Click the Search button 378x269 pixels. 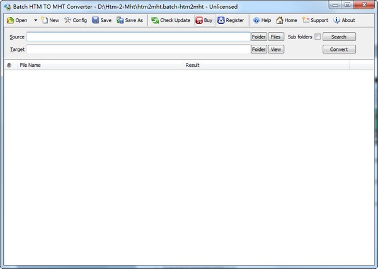(339, 37)
